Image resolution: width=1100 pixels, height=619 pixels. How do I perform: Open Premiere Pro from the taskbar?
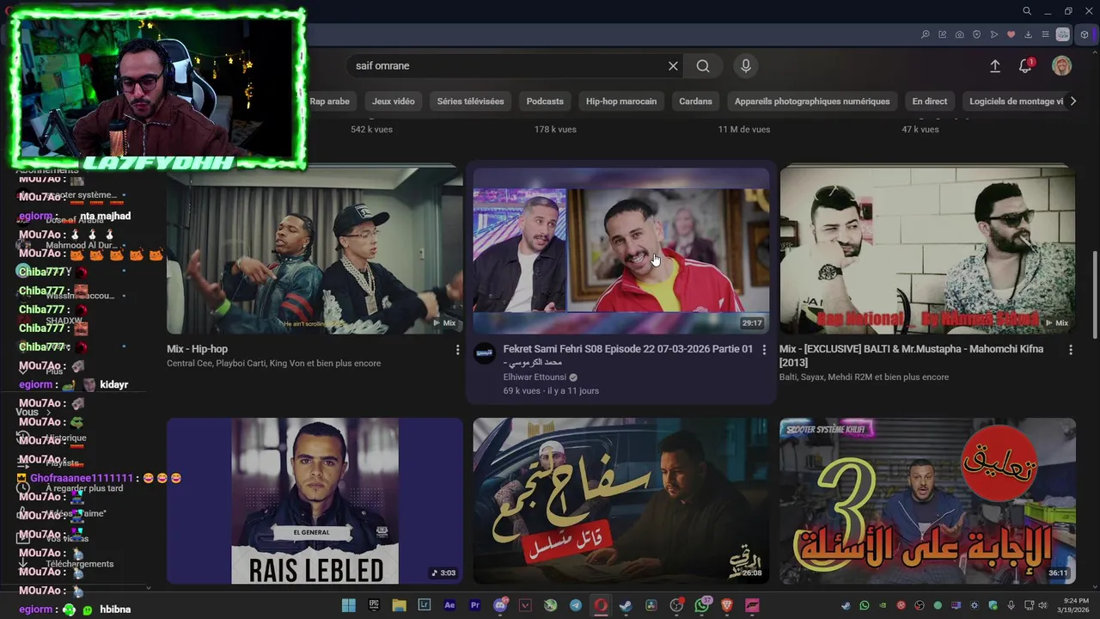475,605
